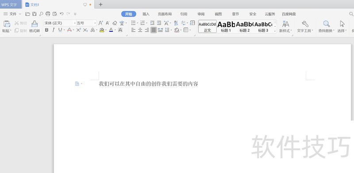This screenshot has width=354, height=173.
Task: Open a new tab with the plus button
Action: (101, 4)
